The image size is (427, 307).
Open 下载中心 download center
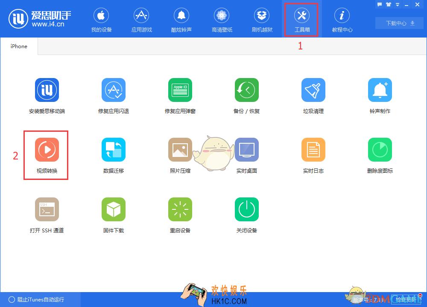click(400, 23)
